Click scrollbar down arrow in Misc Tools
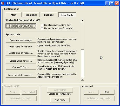Viewport: 120px width, 106px height. click(x=82, y=79)
